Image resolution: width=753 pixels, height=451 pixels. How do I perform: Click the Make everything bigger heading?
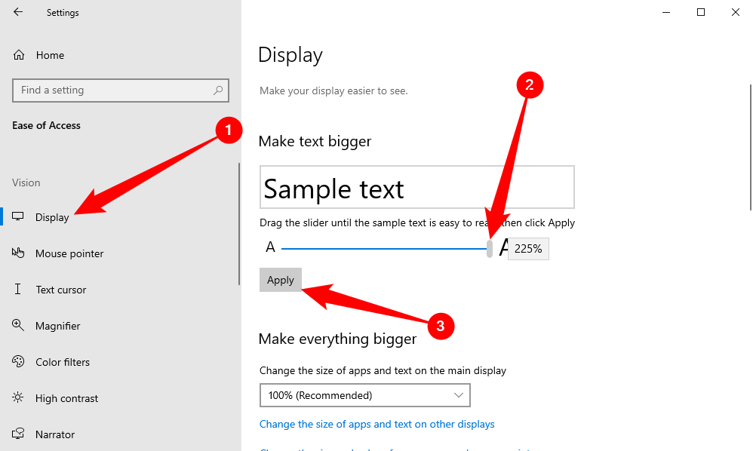337,339
